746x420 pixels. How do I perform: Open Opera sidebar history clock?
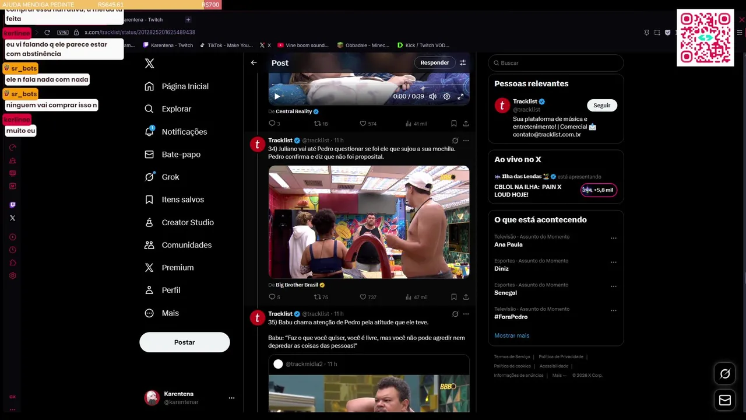point(13,250)
